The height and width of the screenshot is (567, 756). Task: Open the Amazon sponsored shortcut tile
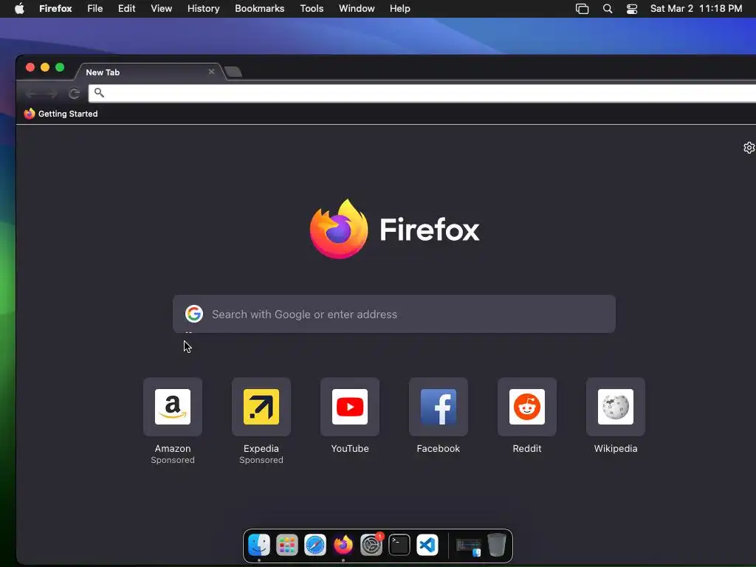[x=173, y=407]
